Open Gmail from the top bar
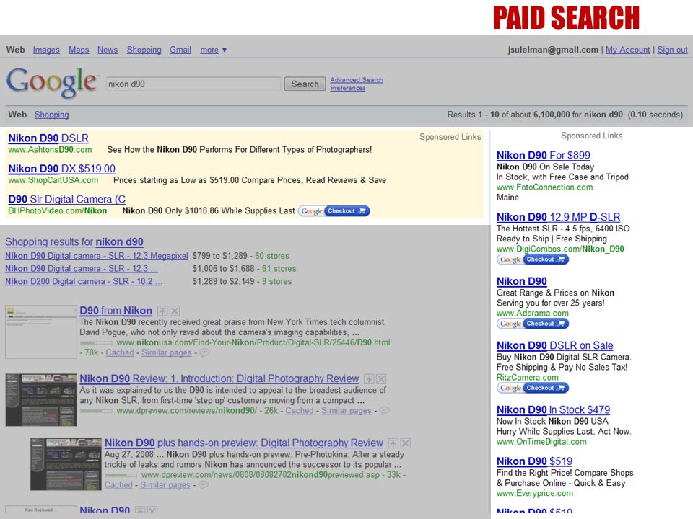This screenshot has width=693, height=519. (x=180, y=50)
